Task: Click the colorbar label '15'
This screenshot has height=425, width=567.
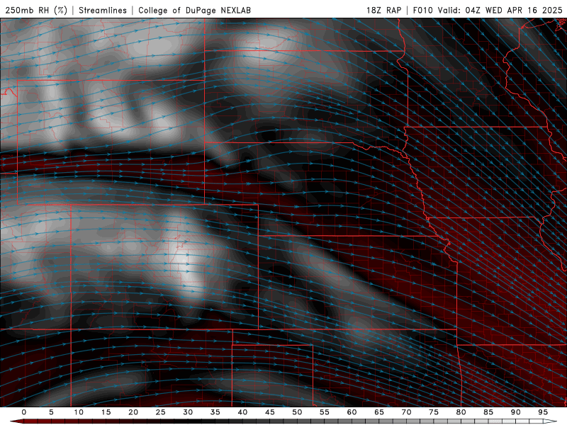Action: (x=106, y=412)
